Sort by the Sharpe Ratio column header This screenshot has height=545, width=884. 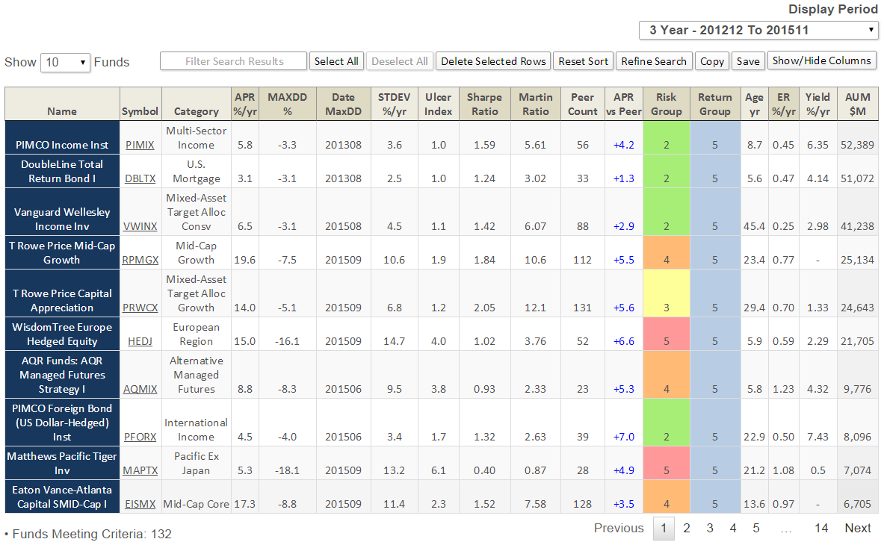[484, 104]
